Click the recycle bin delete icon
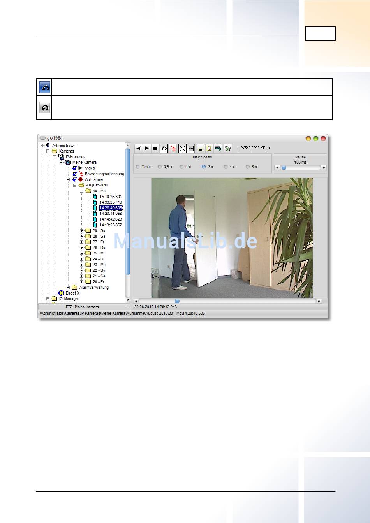This screenshot has width=370, height=523. click(x=228, y=148)
